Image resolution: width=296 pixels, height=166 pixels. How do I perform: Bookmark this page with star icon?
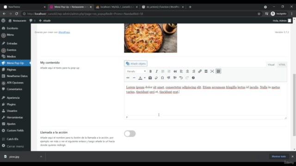coord(259,14)
